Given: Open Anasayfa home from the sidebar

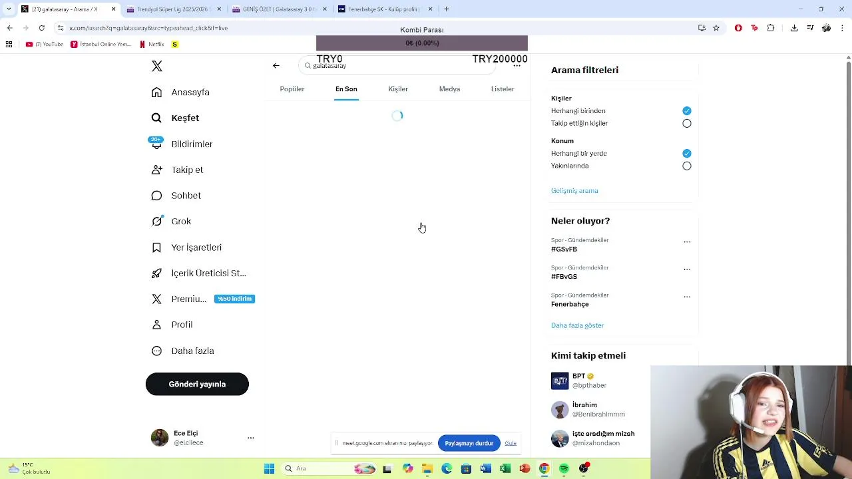Looking at the screenshot, I should 180,92.
